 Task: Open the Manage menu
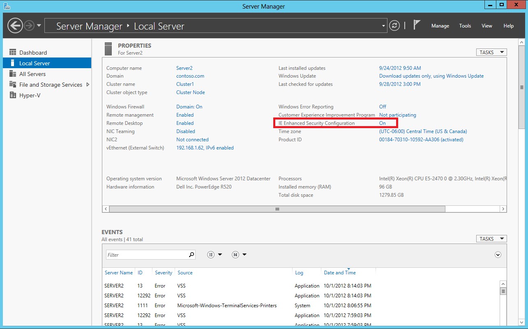(440, 26)
